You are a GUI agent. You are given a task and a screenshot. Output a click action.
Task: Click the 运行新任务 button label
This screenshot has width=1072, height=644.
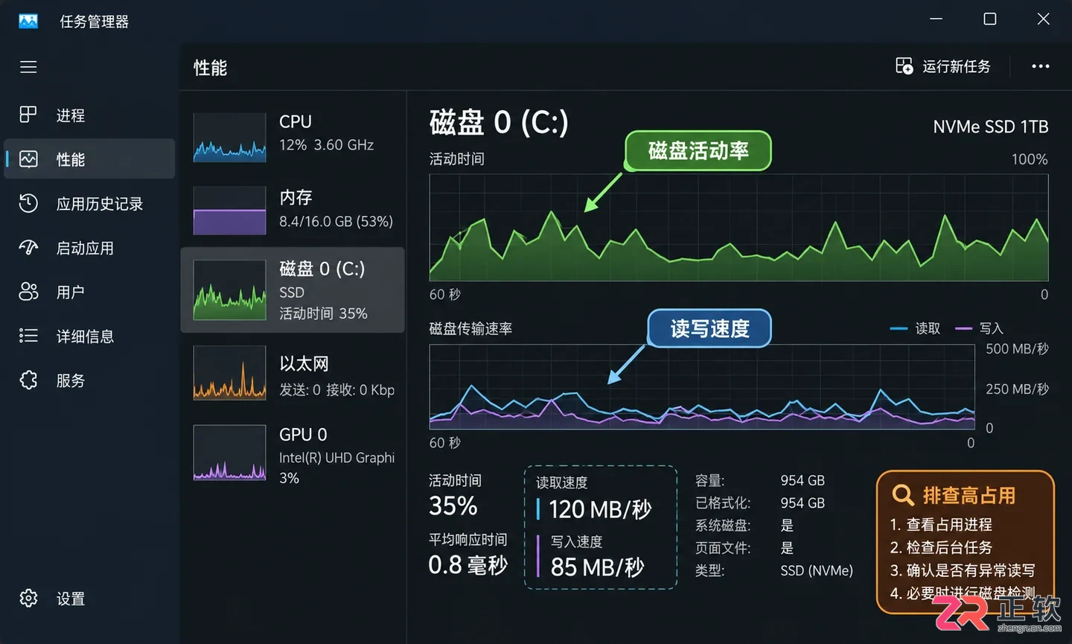coord(956,66)
